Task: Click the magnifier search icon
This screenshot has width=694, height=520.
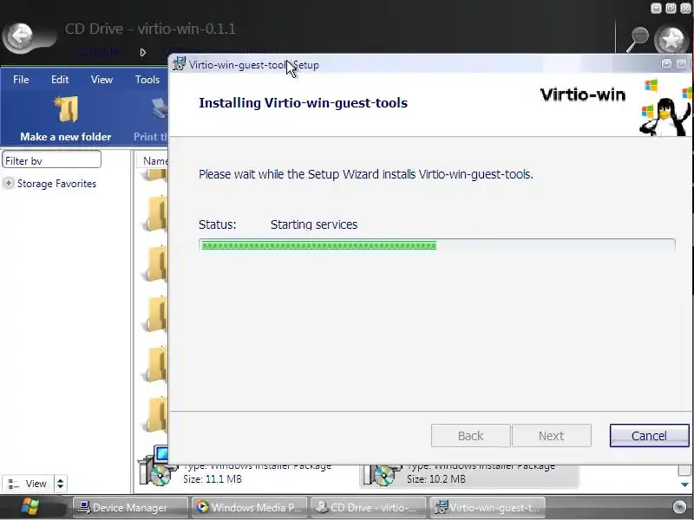Action: point(638,39)
